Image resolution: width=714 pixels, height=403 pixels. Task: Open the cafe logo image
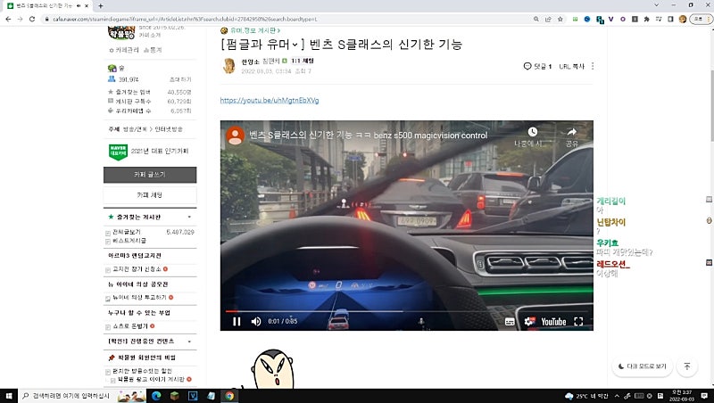121,33
